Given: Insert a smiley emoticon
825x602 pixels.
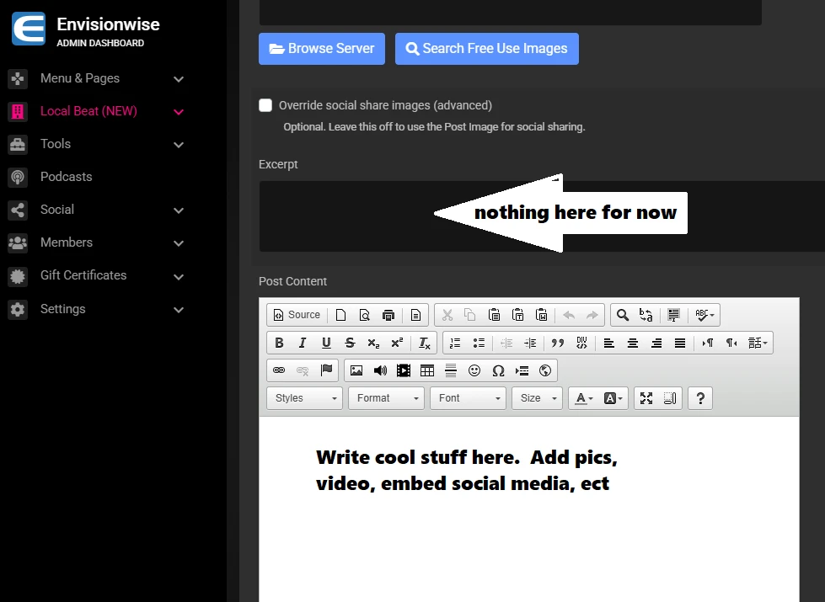Looking at the screenshot, I should click(474, 370).
